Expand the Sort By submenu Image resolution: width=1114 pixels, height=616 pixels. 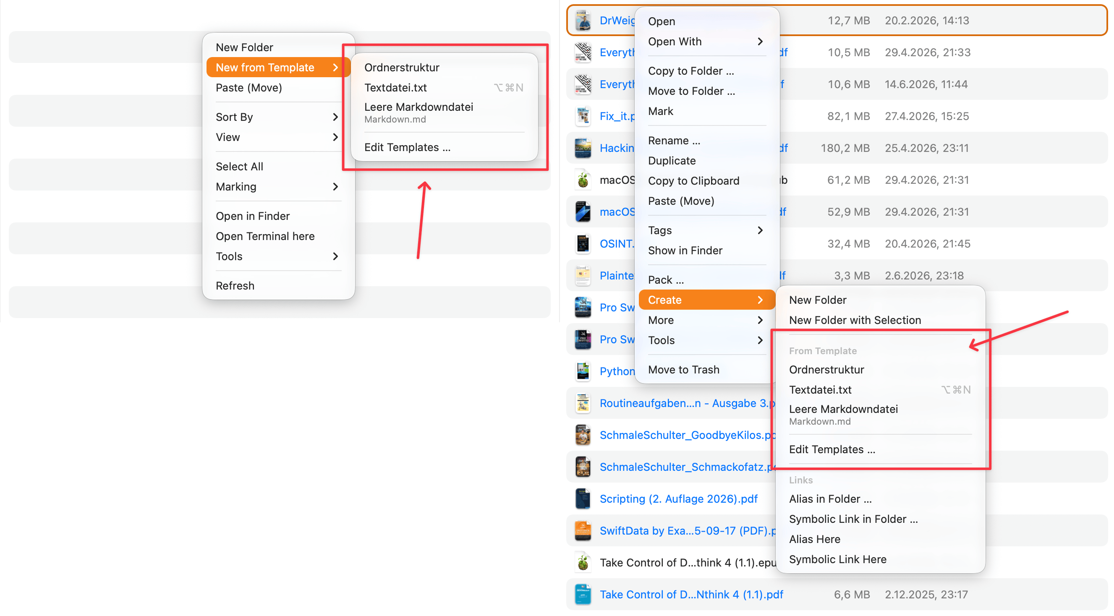(x=278, y=117)
